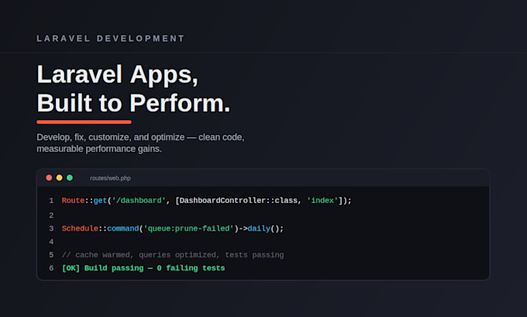
Task: Click the 'DashboardController::class' code text
Action: click(238, 200)
